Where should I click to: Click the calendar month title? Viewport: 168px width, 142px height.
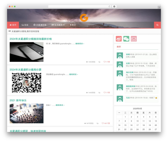coord(137,109)
